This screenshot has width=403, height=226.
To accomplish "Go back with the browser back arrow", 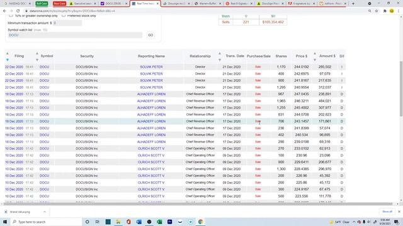I will pyautogui.click(x=4, y=11).
